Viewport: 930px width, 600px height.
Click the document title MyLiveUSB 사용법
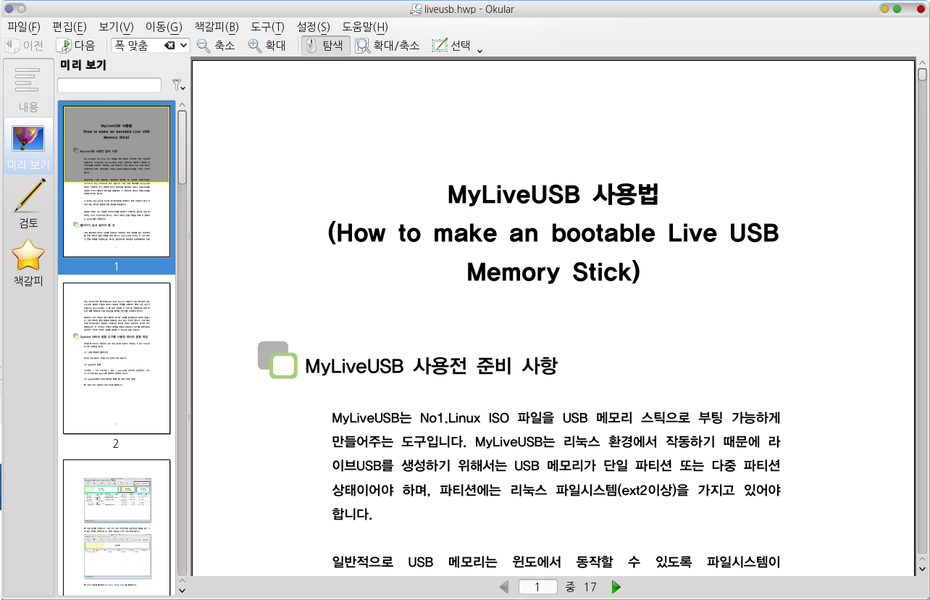[x=553, y=195]
